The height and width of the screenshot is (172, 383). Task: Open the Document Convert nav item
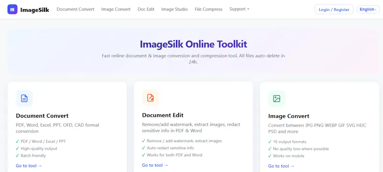(x=75, y=9)
